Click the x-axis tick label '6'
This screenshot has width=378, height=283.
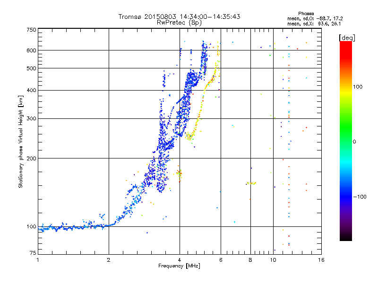coord(221,260)
